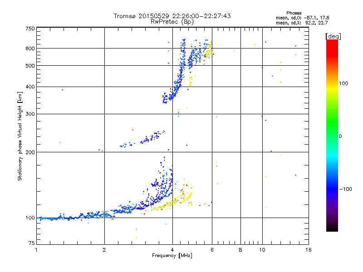
Task: Click the '100' y-axis tick label
Action: pyautogui.click(x=30, y=218)
